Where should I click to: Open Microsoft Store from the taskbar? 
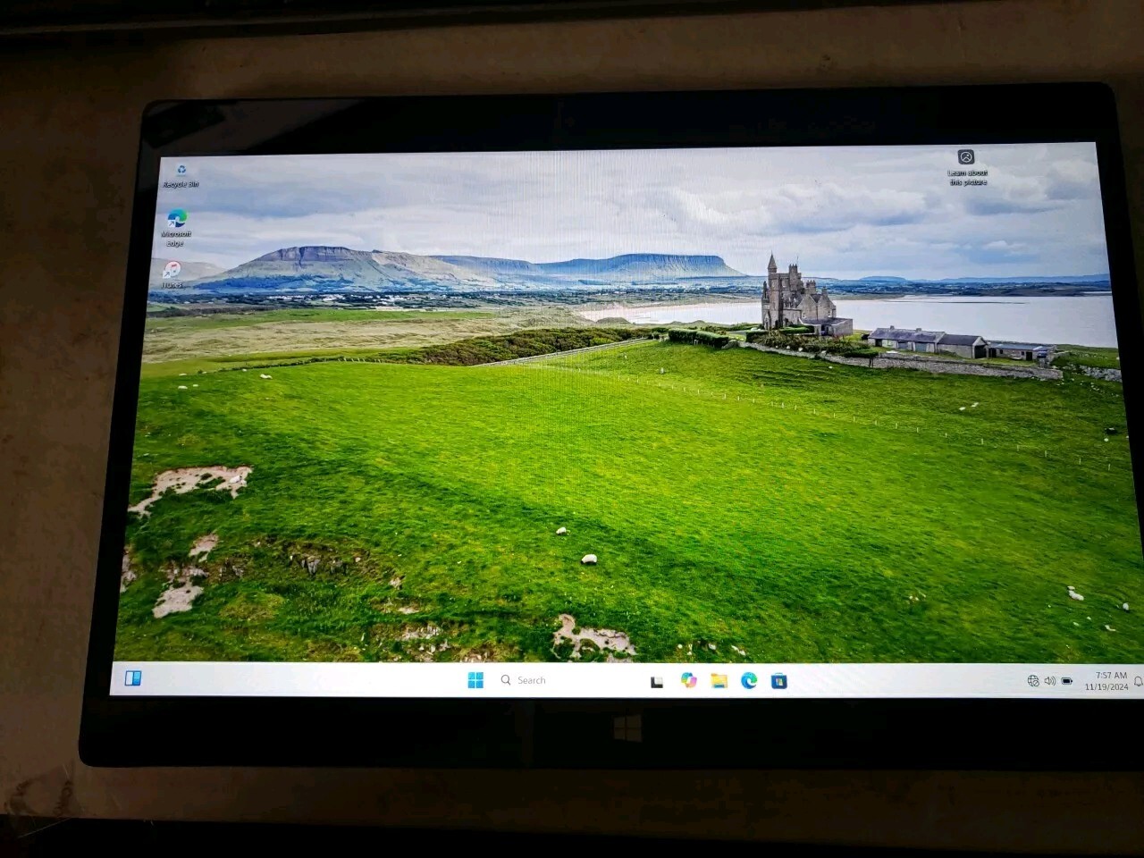click(x=779, y=681)
